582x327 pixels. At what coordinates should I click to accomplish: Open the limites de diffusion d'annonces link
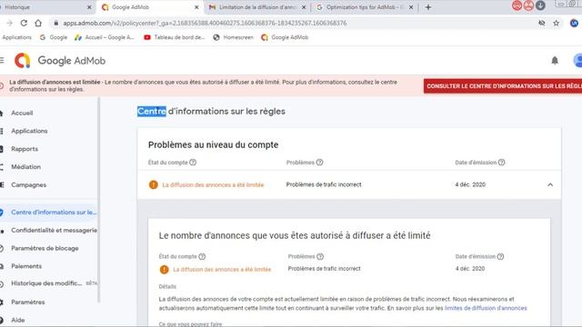pyautogui.click(x=486, y=308)
